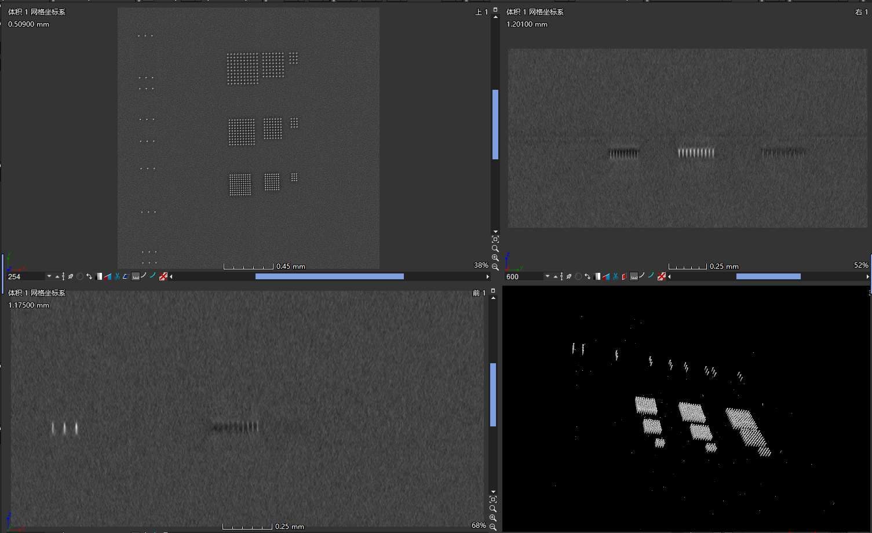872x533 pixels.
Task: Zoom in on the top view
Action: pyautogui.click(x=495, y=257)
